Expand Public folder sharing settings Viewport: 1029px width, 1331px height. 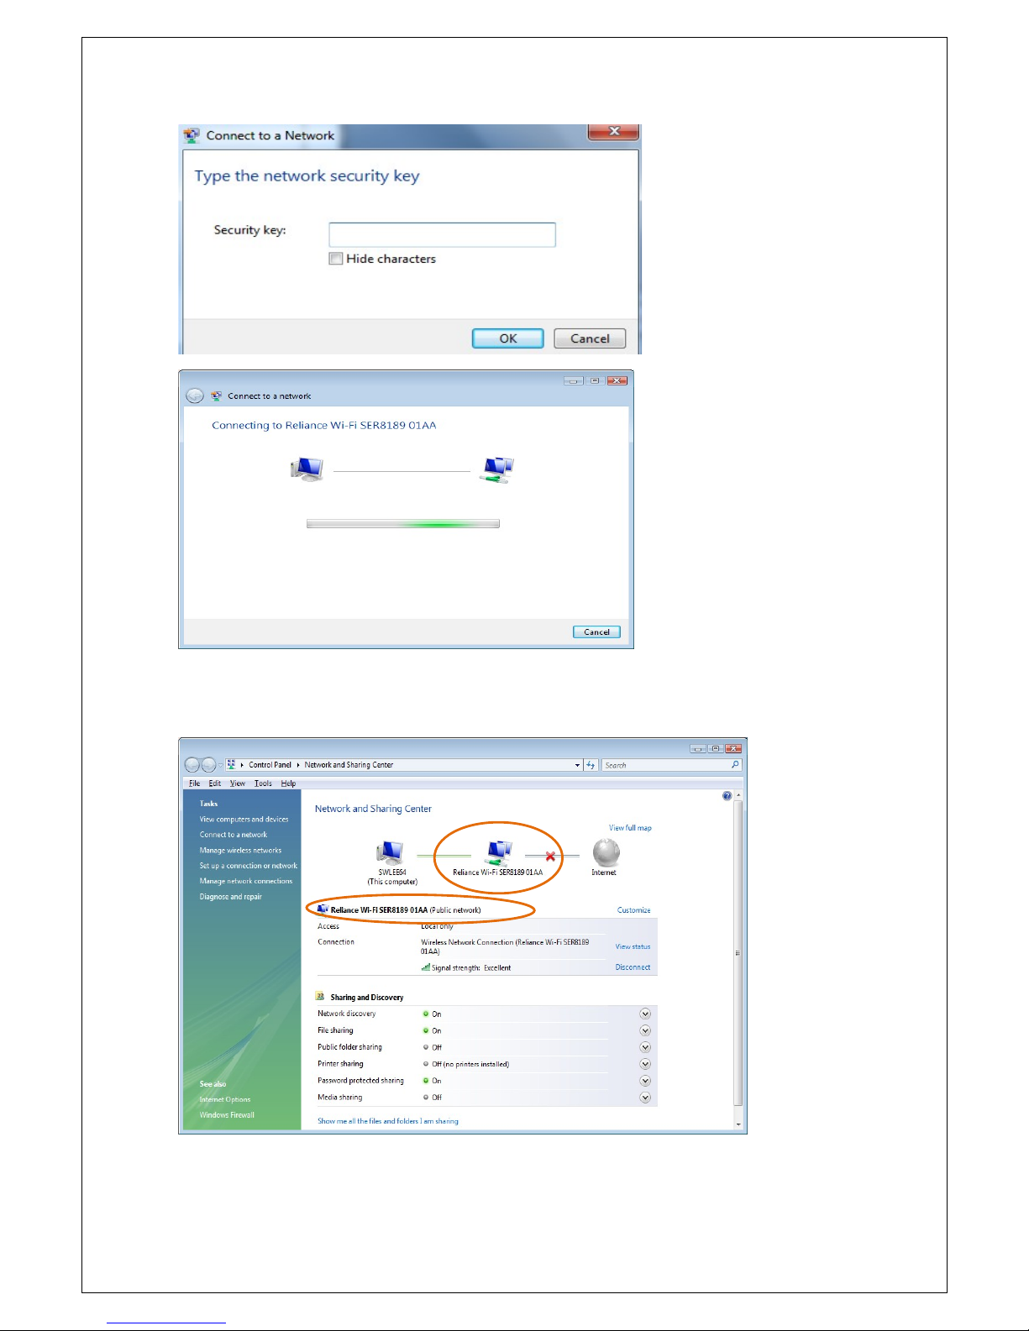tap(645, 1047)
